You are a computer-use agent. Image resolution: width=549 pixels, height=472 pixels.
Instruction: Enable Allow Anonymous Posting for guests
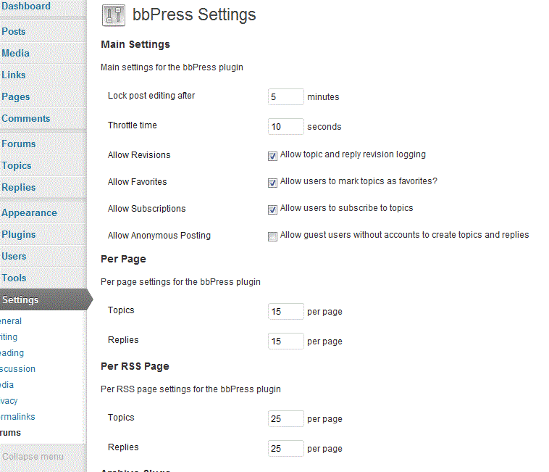273,236
